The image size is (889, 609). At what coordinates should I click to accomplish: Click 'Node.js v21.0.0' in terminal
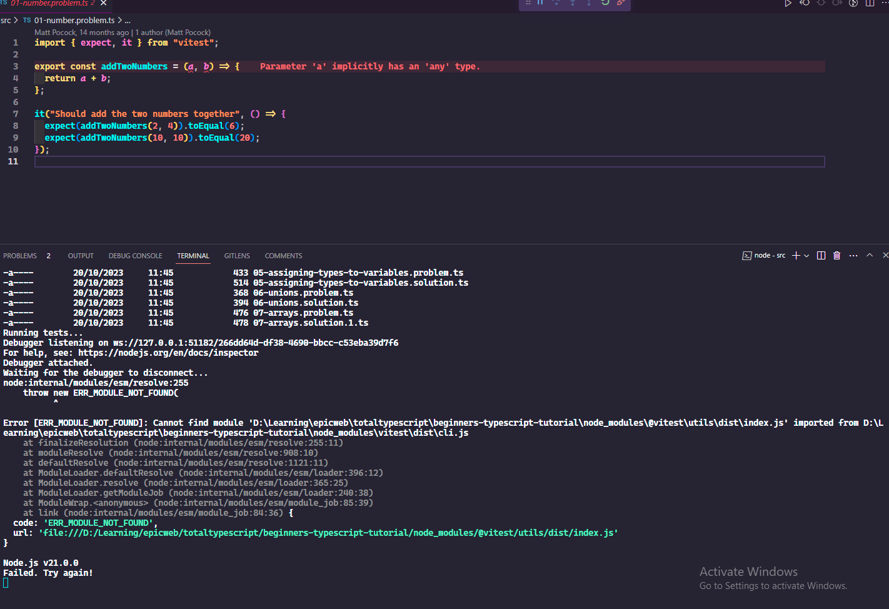(41, 563)
